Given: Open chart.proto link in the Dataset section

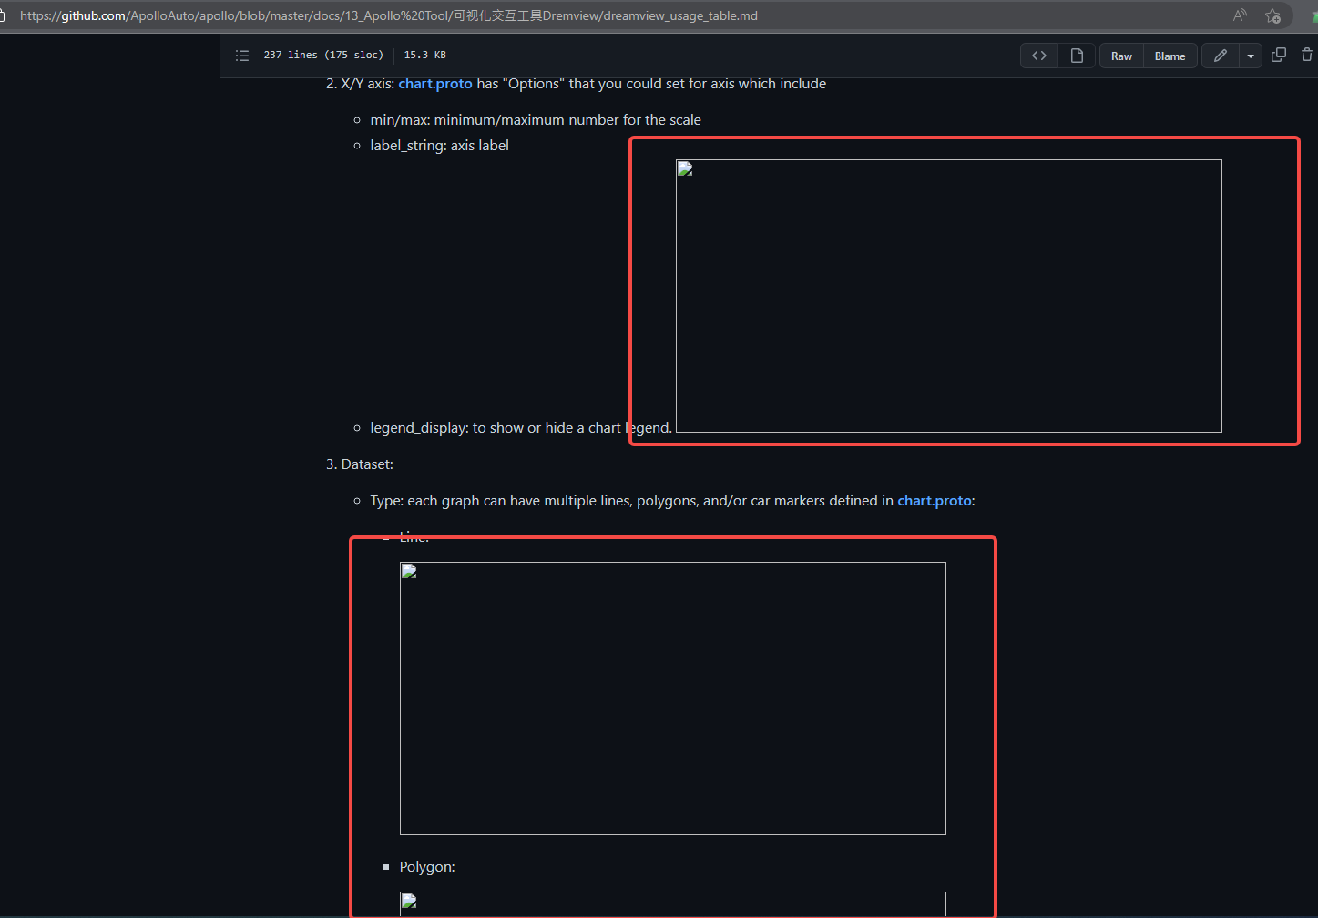Looking at the screenshot, I should pyautogui.click(x=934, y=500).
